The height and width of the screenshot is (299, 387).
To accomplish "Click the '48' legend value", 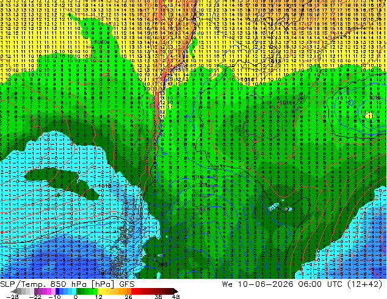I will point(176,297).
